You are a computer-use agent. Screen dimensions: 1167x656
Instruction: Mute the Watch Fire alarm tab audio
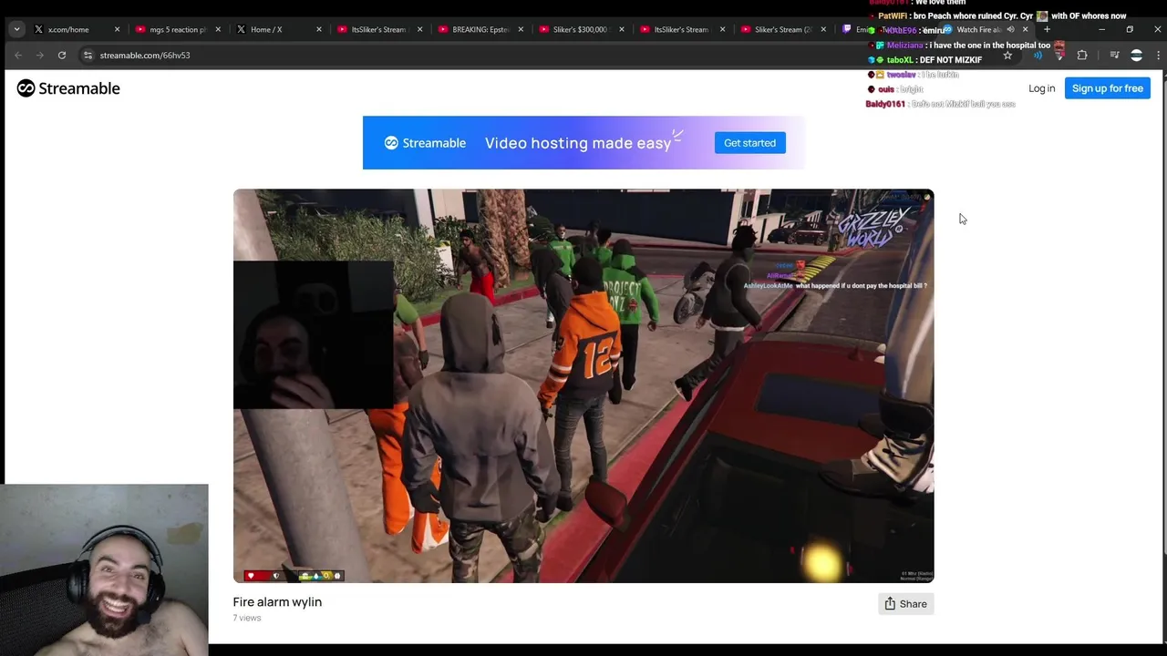coord(1010,29)
